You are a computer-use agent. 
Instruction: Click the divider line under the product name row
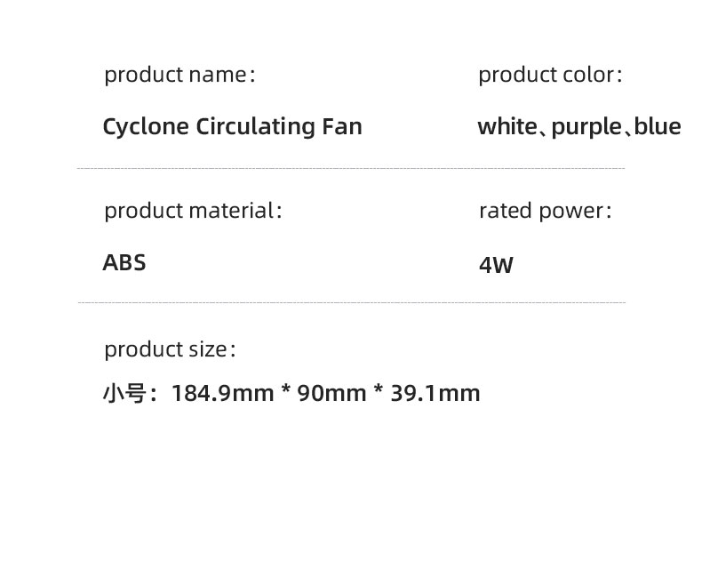(x=351, y=168)
